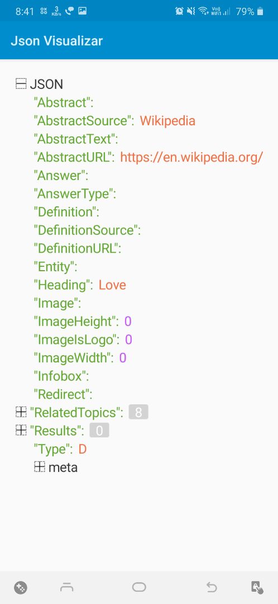Viewport: 278px width, 604px height.
Task: Tap the alarm icon in status bar
Action: 179,12
